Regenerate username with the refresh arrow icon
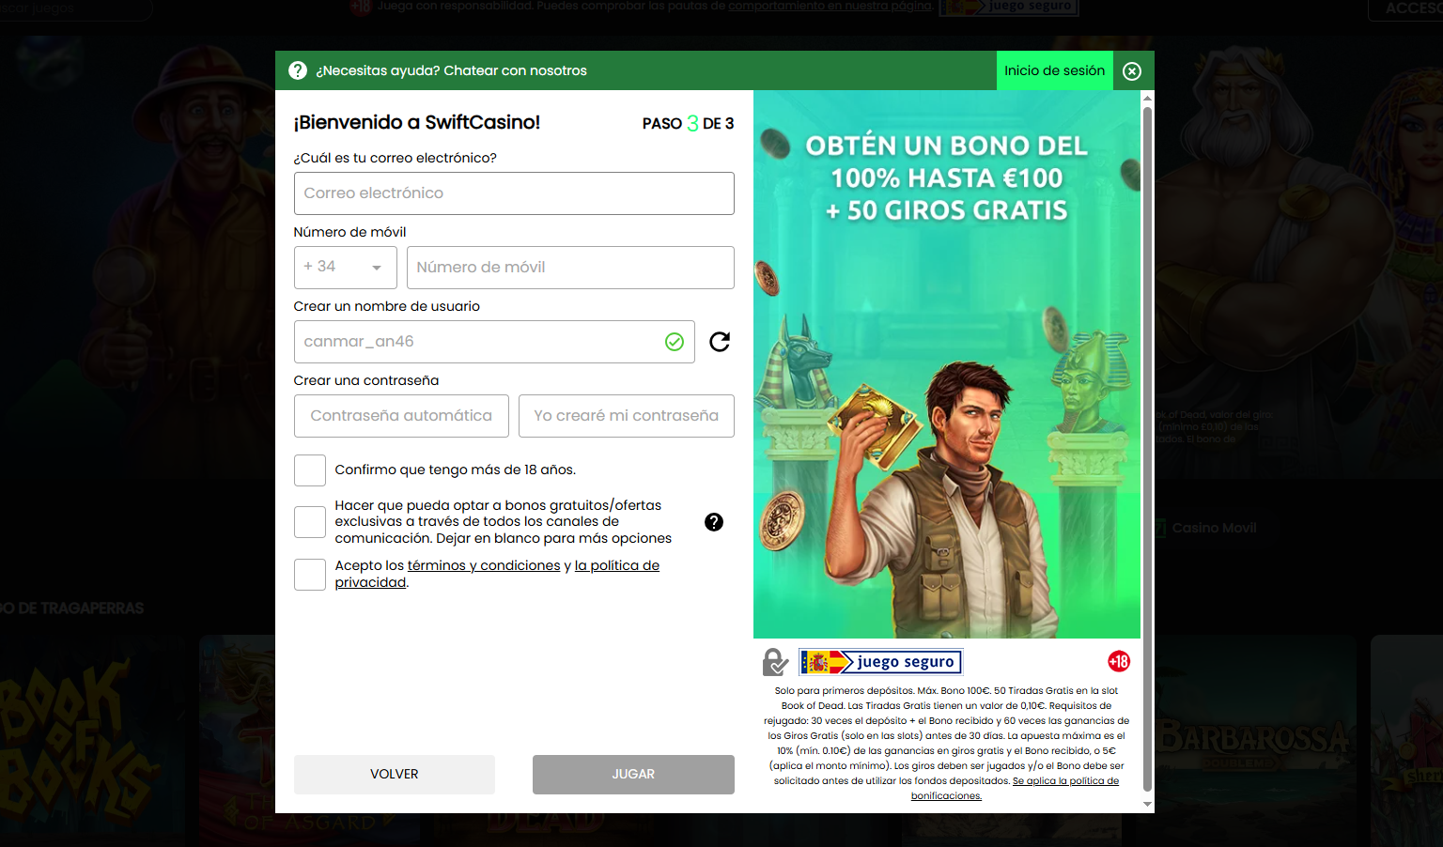This screenshot has height=847, width=1443. point(720,342)
